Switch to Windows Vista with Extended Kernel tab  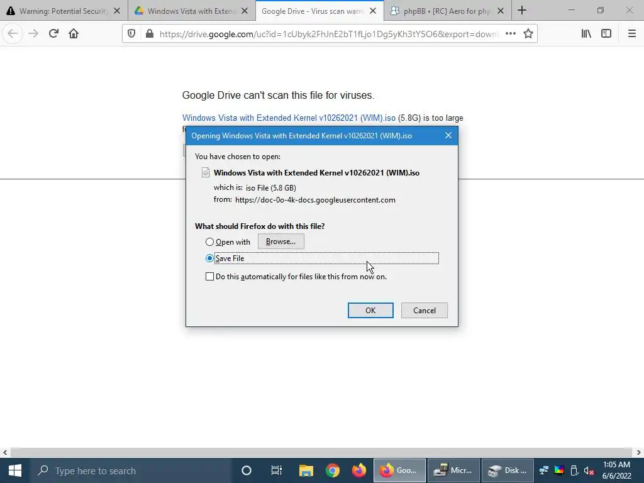coord(192,11)
